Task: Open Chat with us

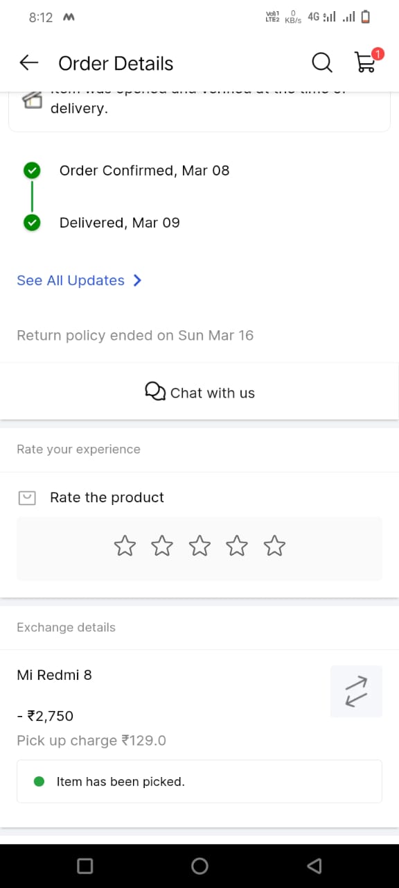Action: point(199,393)
